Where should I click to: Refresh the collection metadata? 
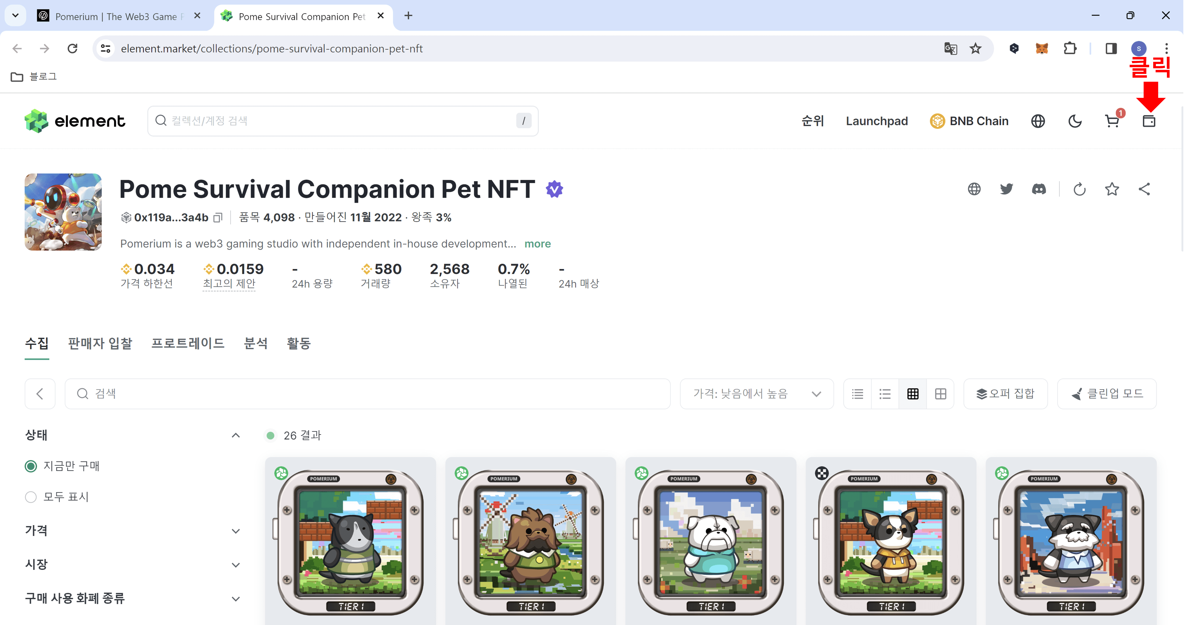(1080, 189)
